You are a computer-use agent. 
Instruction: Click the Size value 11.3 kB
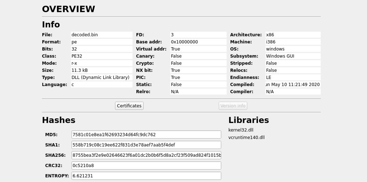click(x=101, y=70)
